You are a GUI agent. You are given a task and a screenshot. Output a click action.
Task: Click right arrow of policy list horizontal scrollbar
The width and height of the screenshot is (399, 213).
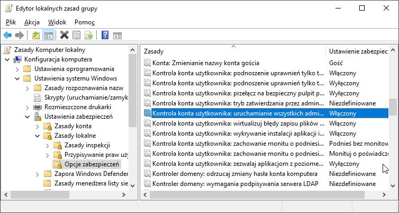(384, 195)
